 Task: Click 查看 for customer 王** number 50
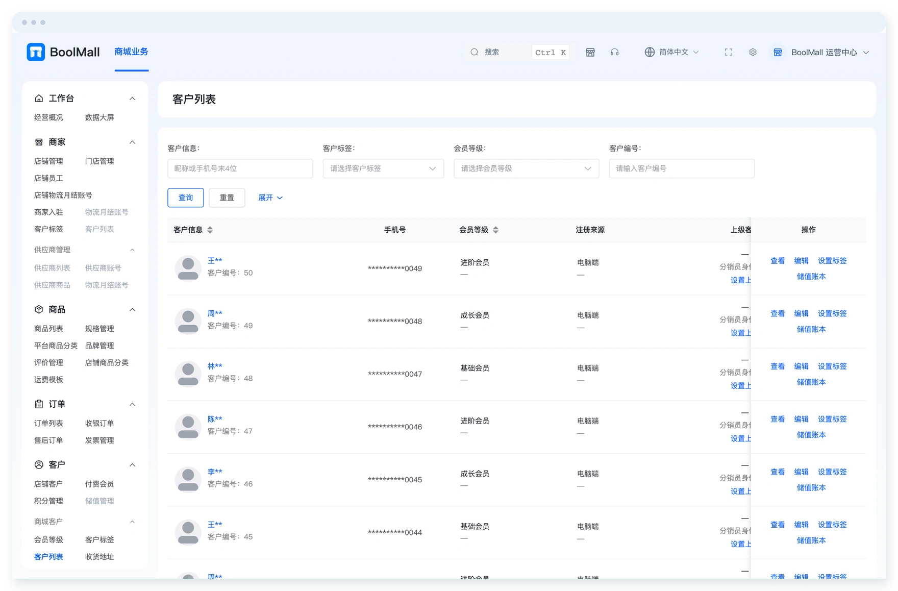coord(778,261)
